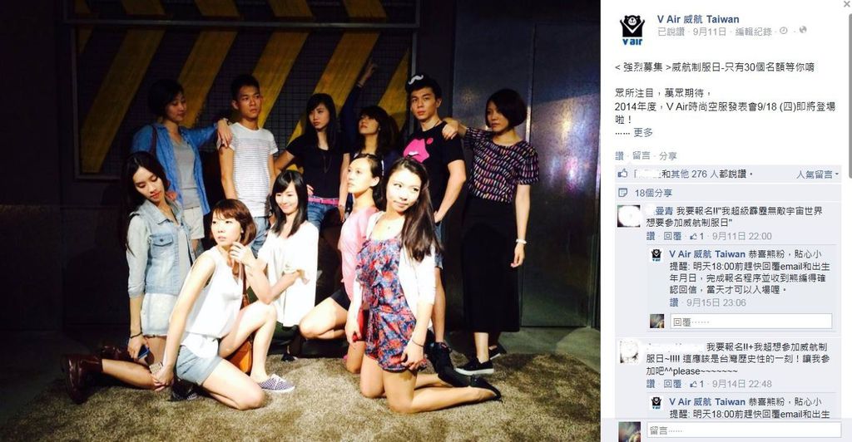852x442 pixels.
Task: Click the small V Air avatar in the first reply
Action: tap(656, 255)
